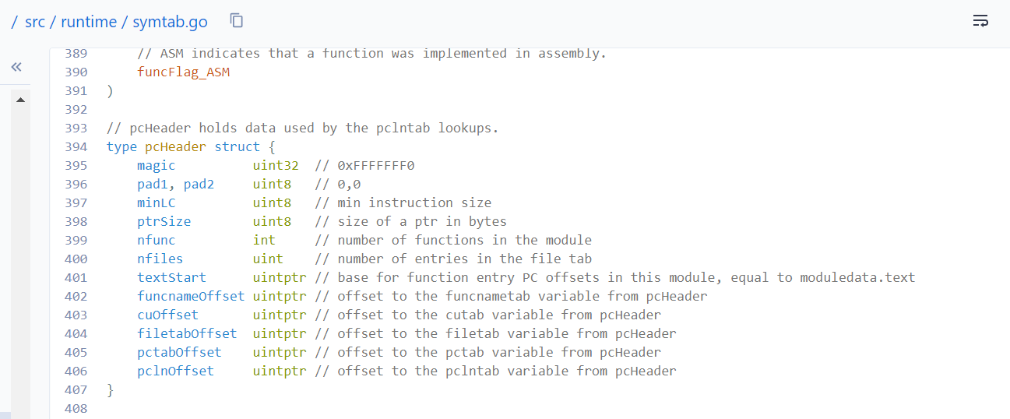Click the scroll up arrow in the sidebar
Screen dimensions: 1010x419
coord(20,100)
